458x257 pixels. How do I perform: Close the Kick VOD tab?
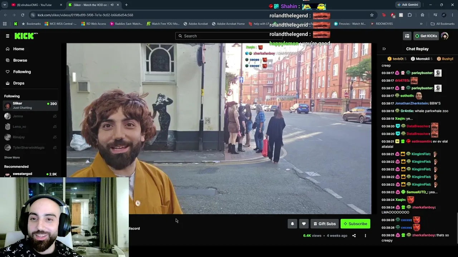(x=118, y=5)
